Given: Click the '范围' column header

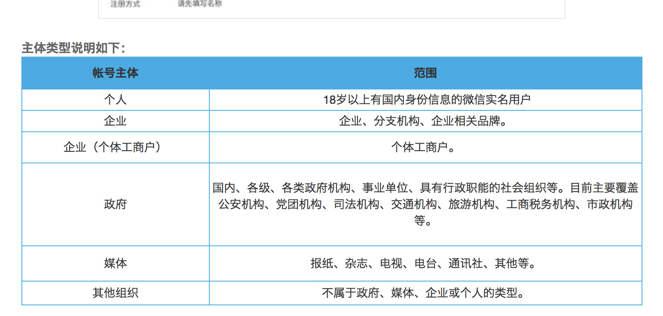Looking at the screenshot, I should (426, 73).
